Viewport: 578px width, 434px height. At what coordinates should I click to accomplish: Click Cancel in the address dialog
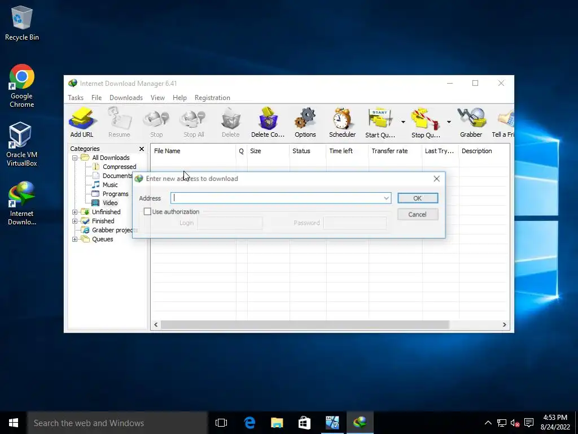[418, 214]
